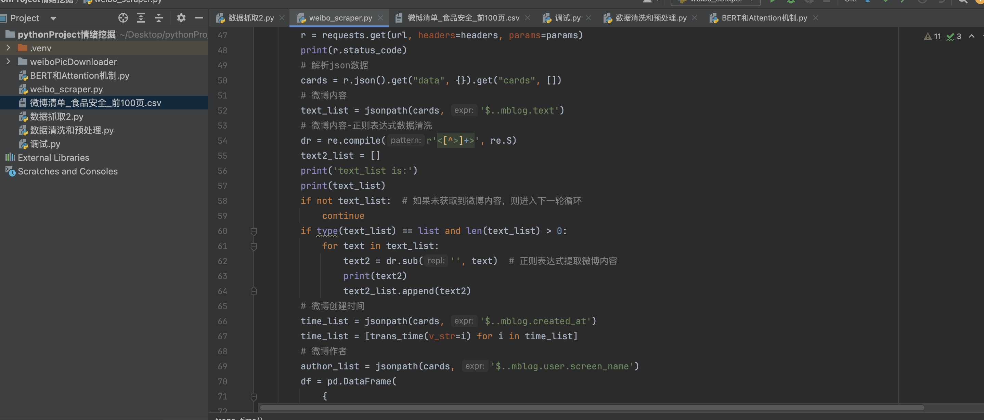Viewport: 984px width, 420px height.
Task: Select the .venv folder row
Action: click(104, 48)
